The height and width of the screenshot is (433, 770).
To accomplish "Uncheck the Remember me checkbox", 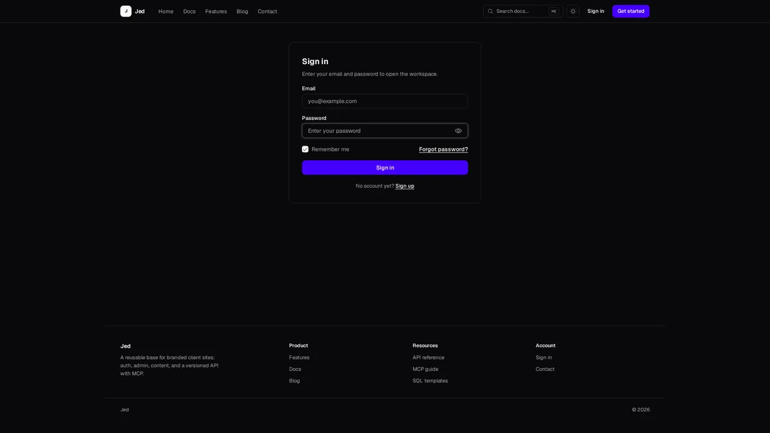I will 305,149.
